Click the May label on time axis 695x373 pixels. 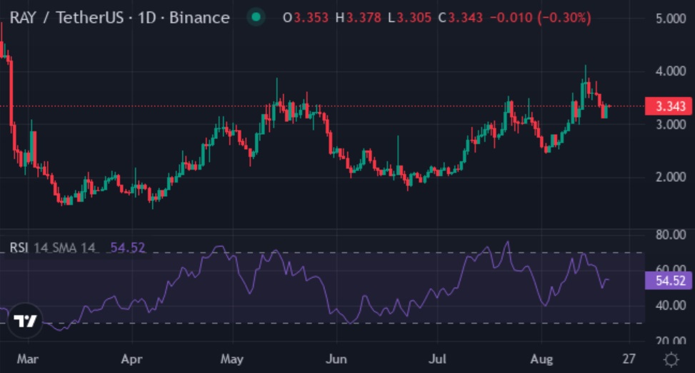pos(232,359)
